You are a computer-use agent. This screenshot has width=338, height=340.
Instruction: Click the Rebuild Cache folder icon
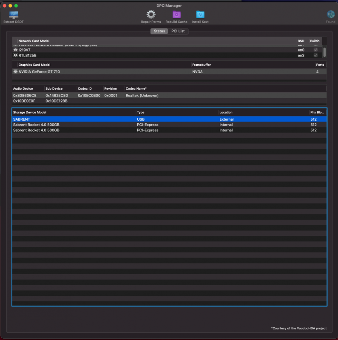(x=176, y=15)
